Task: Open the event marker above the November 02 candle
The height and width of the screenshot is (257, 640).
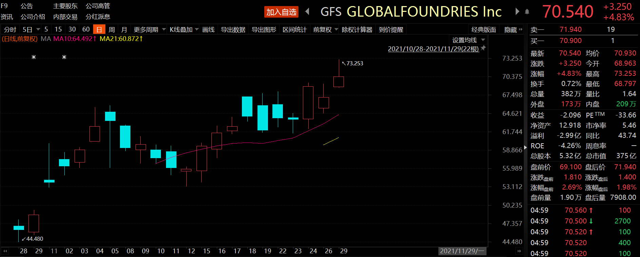Action: click(x=64, y=57)
